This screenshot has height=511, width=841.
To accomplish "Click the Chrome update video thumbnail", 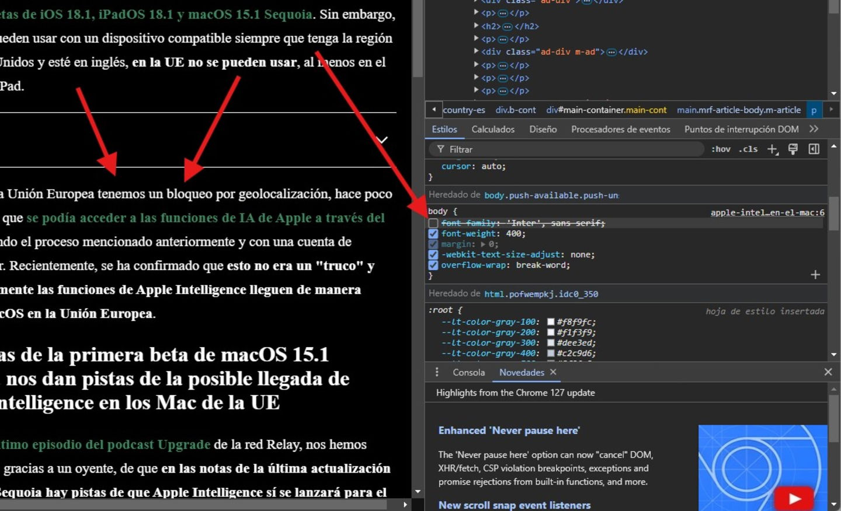I will (x=763, y=468).
